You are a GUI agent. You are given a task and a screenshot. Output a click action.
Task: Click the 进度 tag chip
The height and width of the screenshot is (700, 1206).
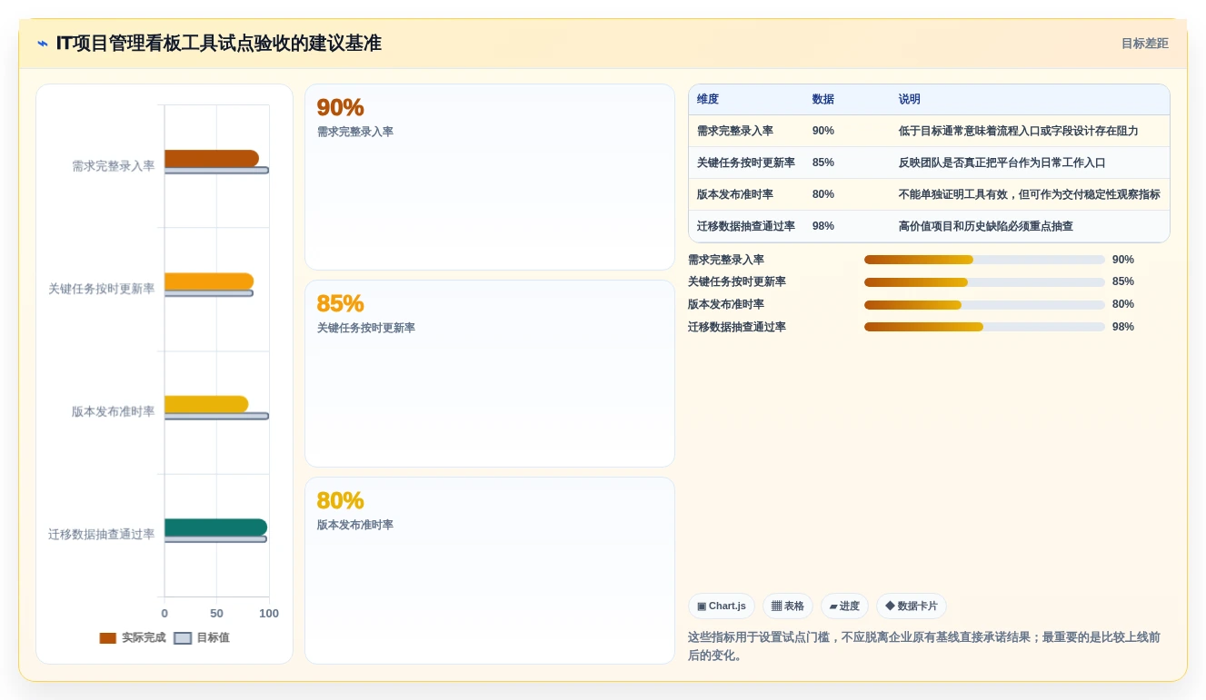(844, 606)
